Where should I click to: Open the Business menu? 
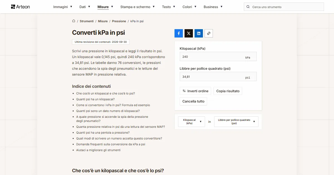click(213, 7)
